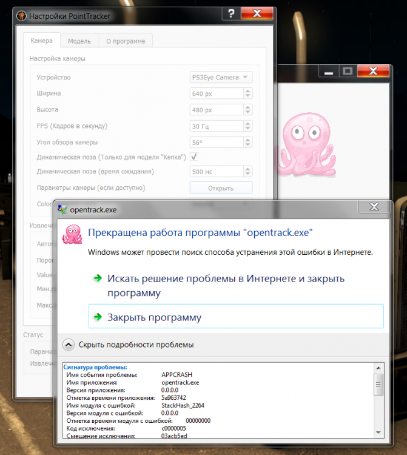Click the small octopus icon in crash dialog
This screenshot has width=407, height=455.
pyautogui.click(x=73, y=234)
